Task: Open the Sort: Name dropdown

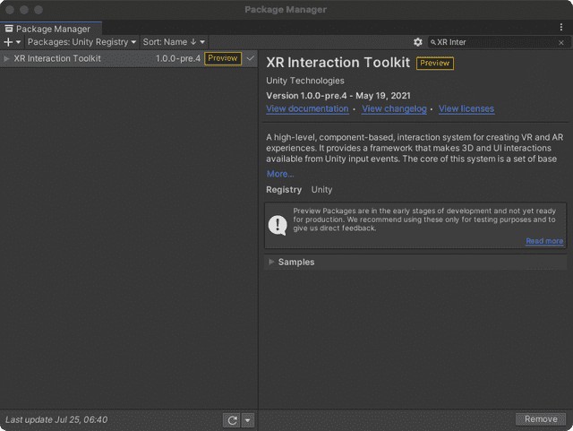Action: tap(174, 42)
